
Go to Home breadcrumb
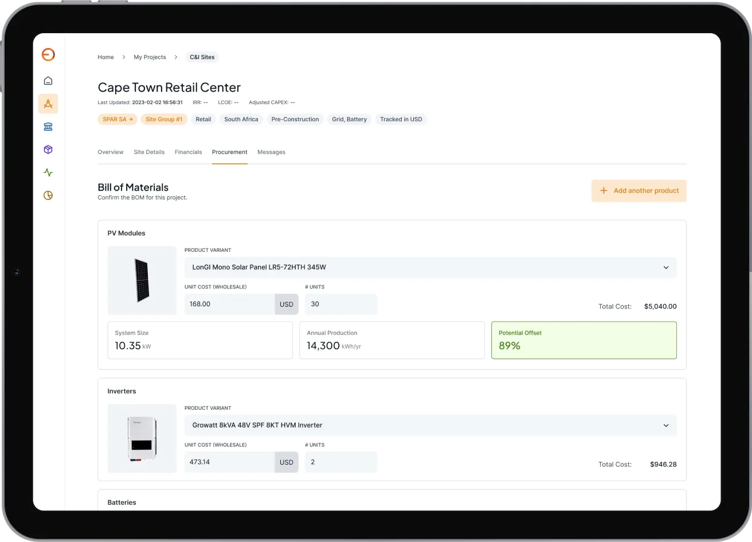click(105, 57)
